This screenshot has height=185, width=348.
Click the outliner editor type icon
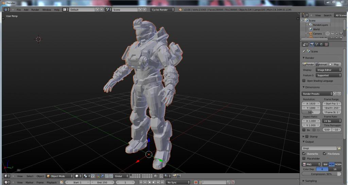[305, 15]
